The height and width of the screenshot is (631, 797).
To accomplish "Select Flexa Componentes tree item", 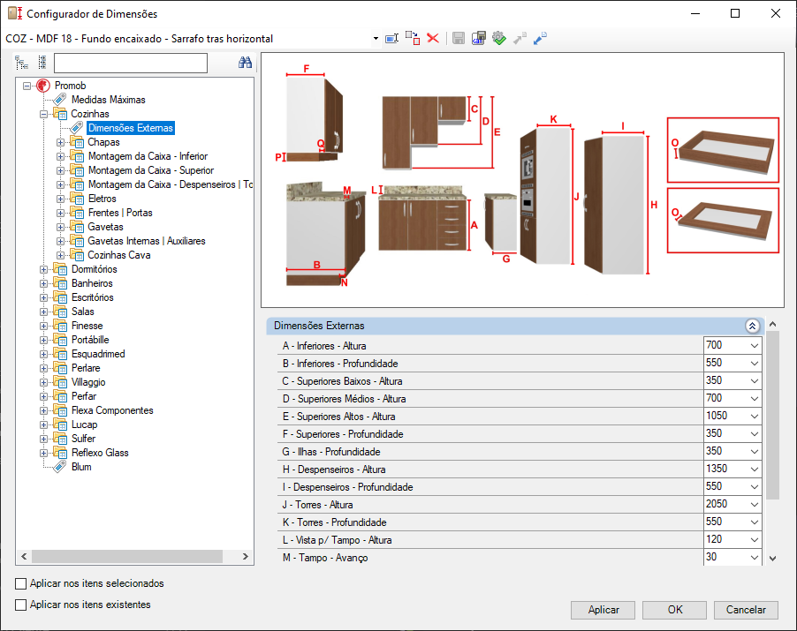I will [112, 410].
